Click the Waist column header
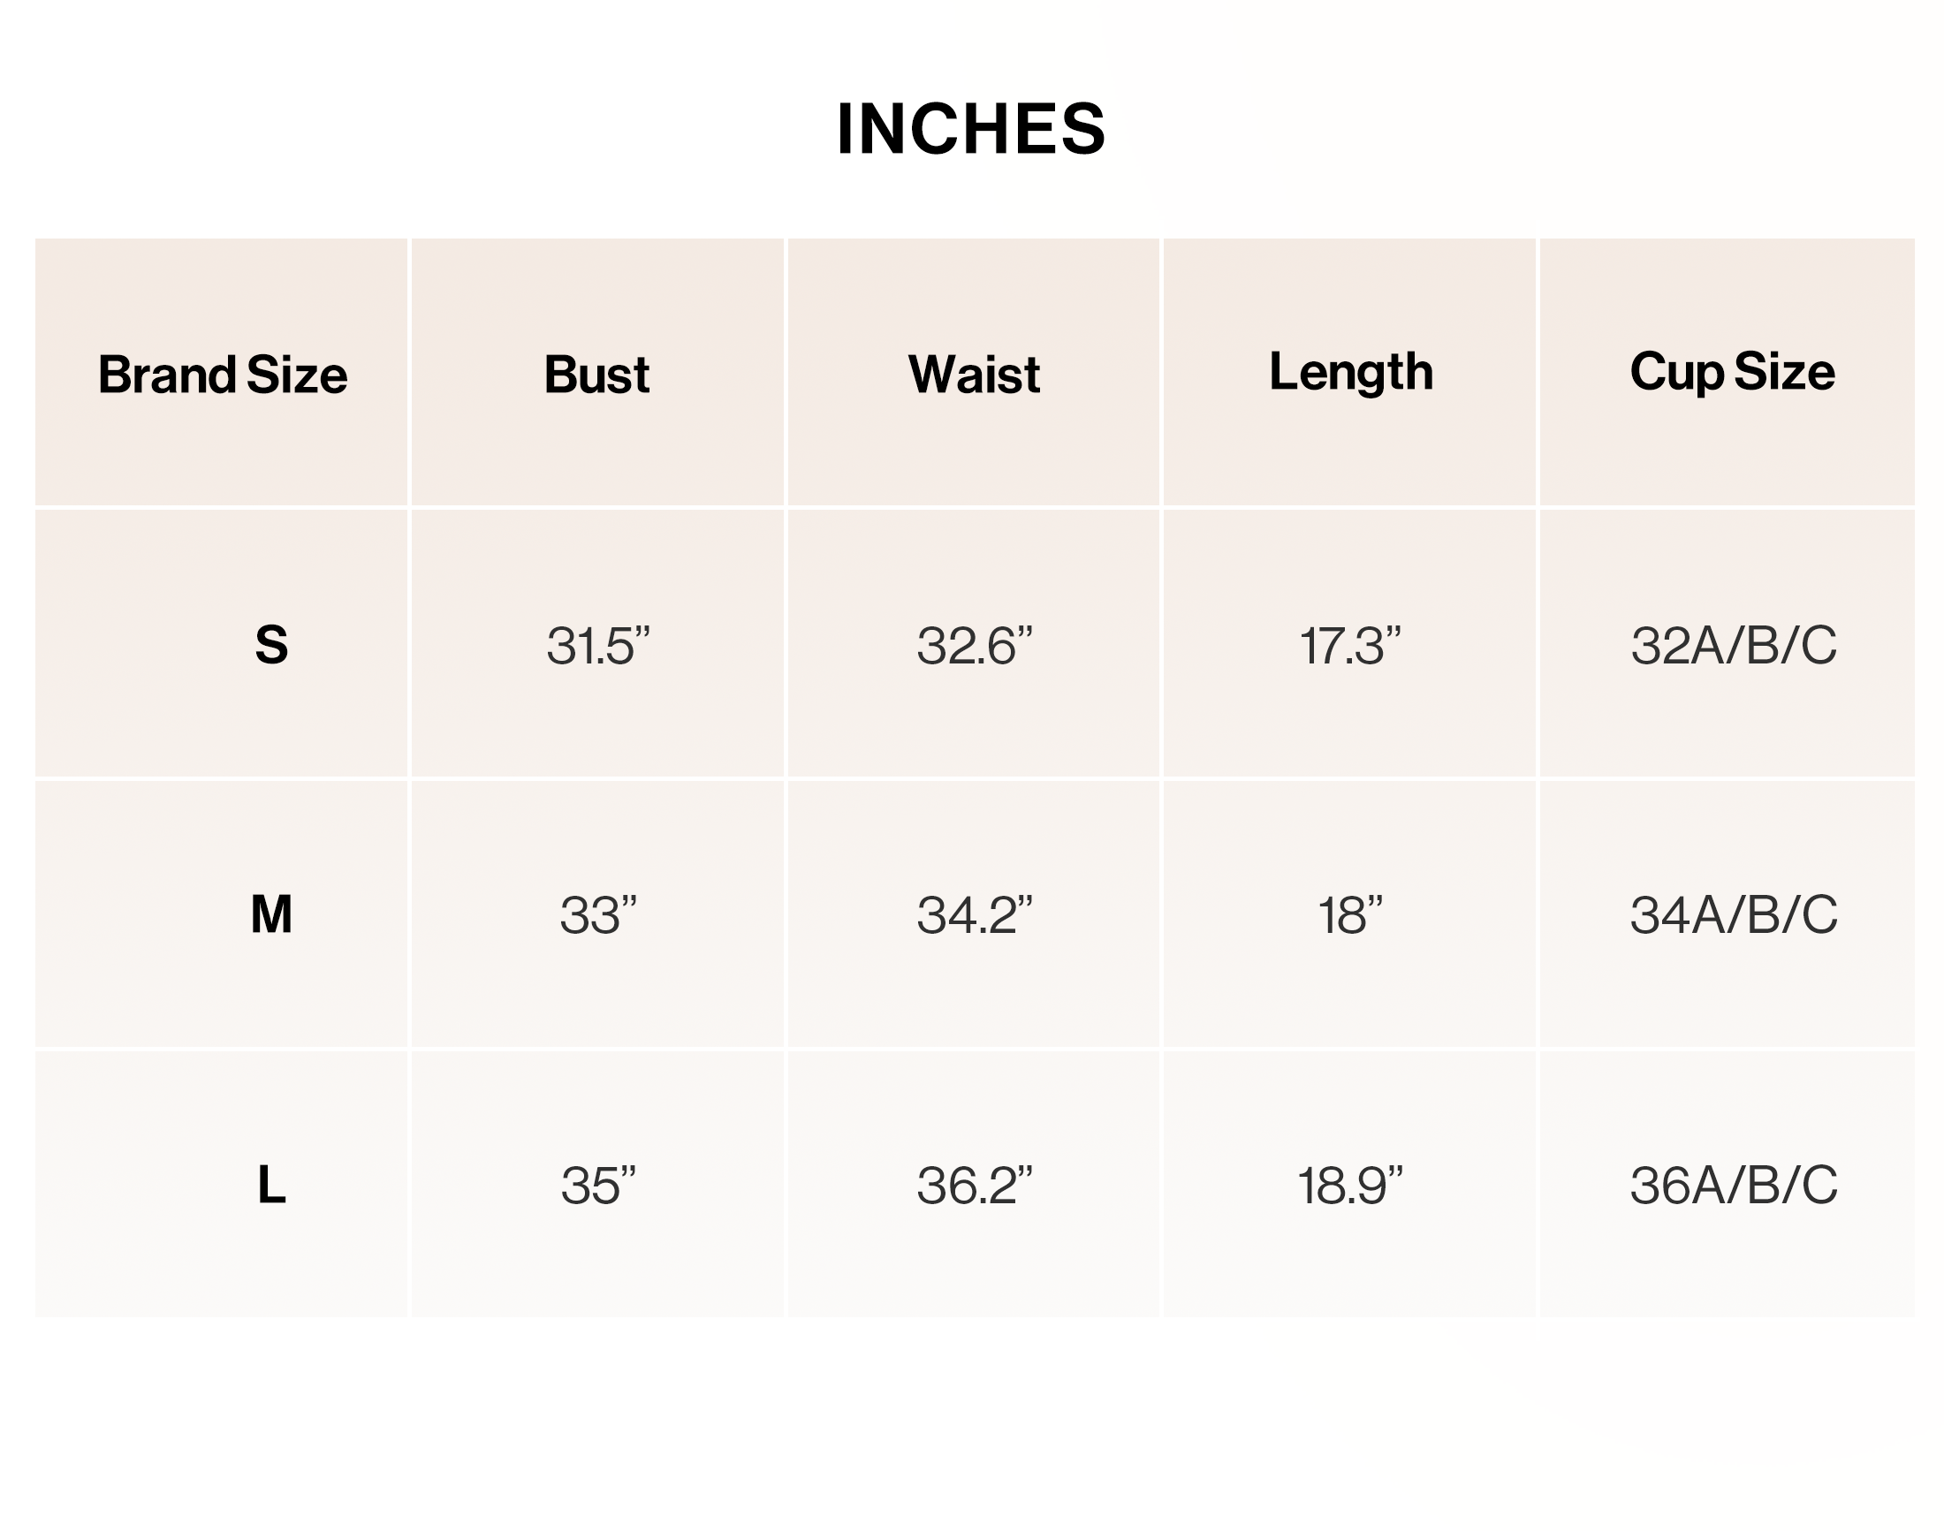1944x1531 pixels. pyautogui.click(x=974, y=374)
